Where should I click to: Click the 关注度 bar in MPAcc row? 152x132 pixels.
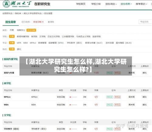[x=73, y=97]
